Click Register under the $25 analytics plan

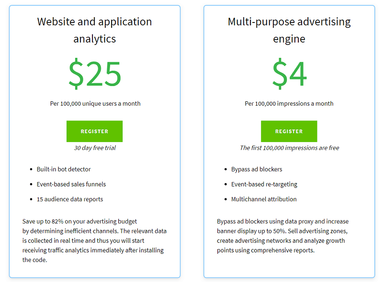(94, 131)
